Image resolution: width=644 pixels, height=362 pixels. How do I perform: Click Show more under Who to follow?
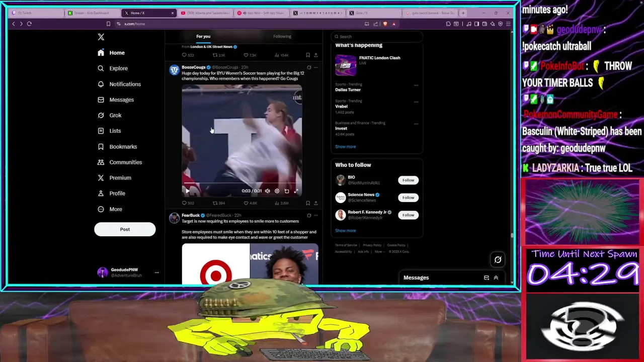coord(345,230)
